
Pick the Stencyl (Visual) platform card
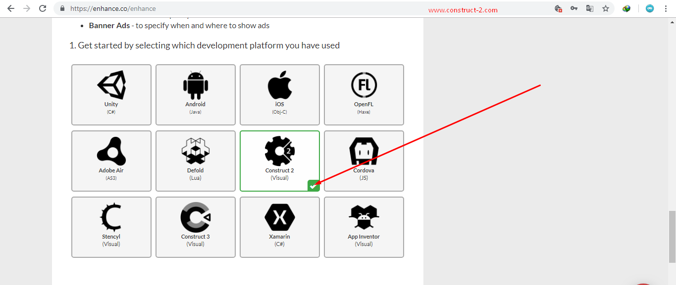pyautogui.click(x=111, y=227)
